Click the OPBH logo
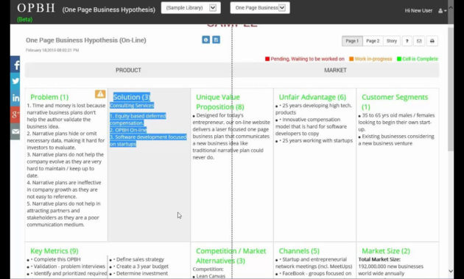 click(x=36, y=8)
